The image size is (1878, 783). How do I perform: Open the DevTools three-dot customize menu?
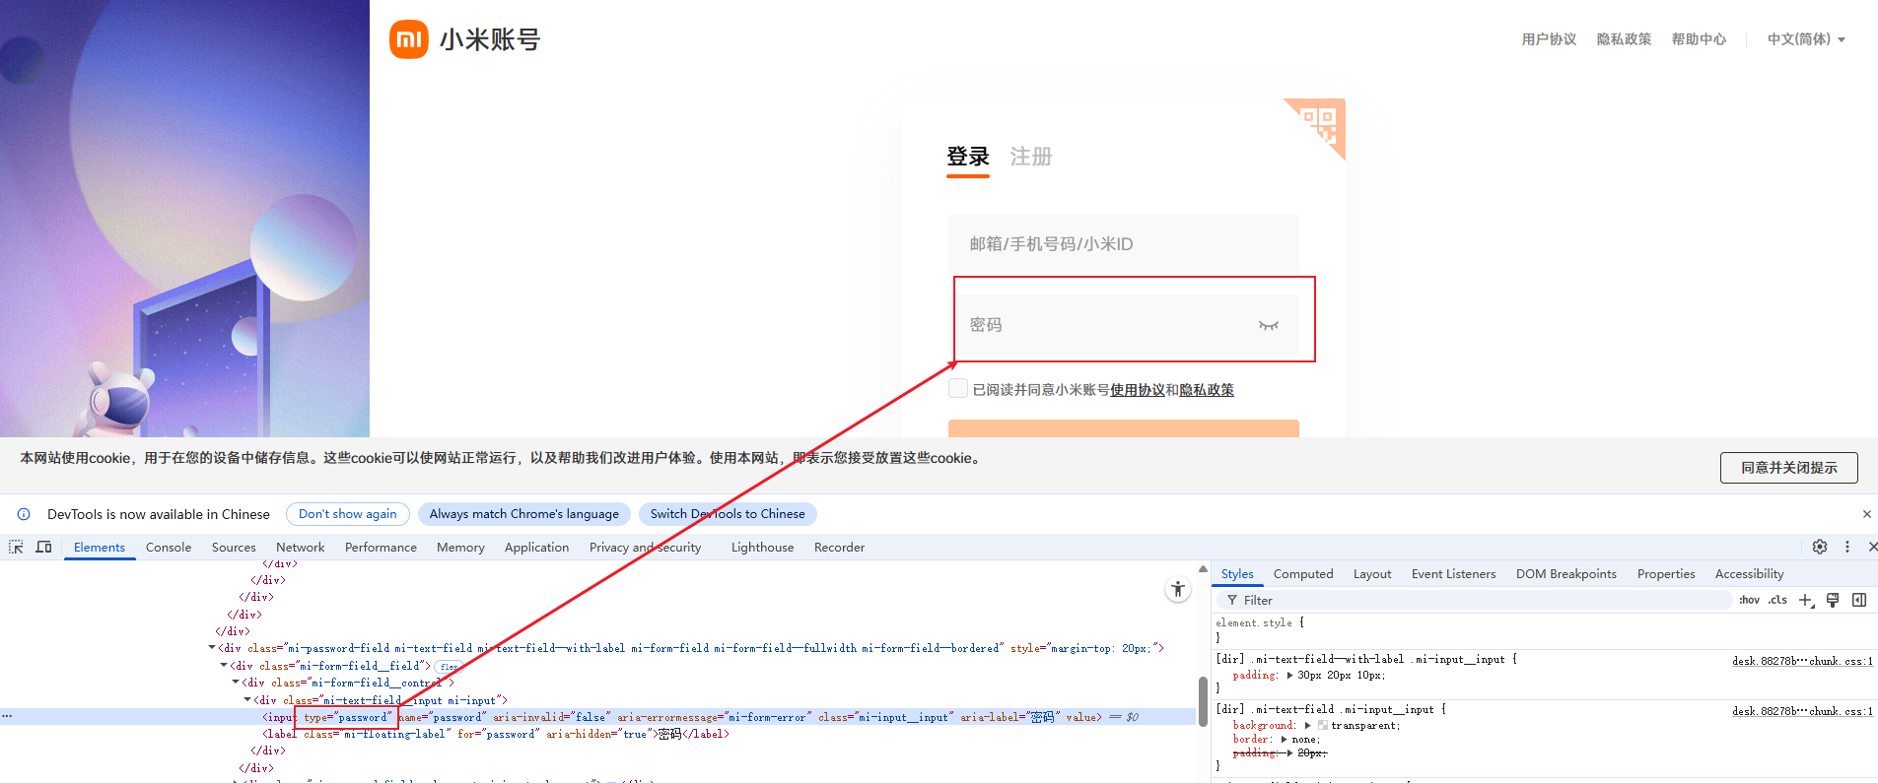coord(1847,547)
